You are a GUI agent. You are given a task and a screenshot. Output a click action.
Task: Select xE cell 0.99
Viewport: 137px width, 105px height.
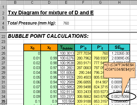pos(49,58)
